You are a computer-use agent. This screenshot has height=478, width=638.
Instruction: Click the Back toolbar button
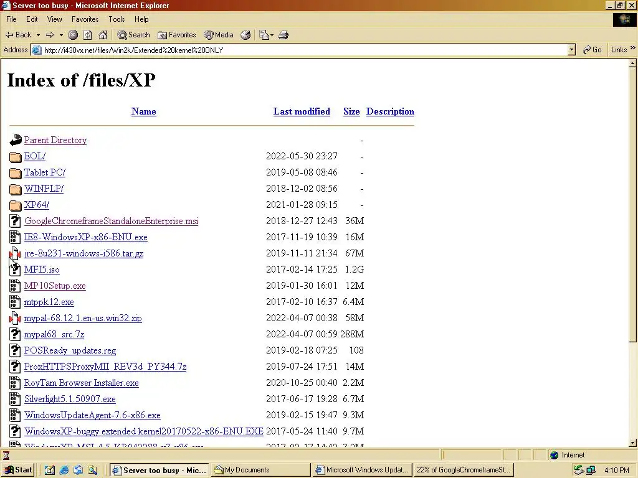point(18,35)
